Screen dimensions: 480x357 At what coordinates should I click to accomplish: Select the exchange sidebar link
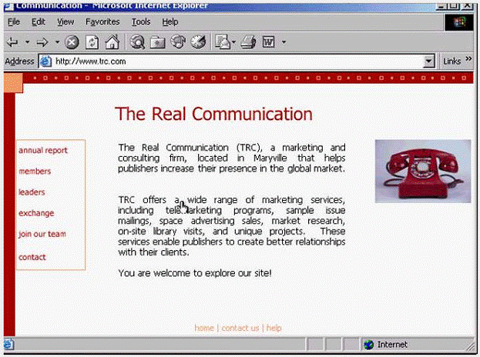(x=35, y=213)
